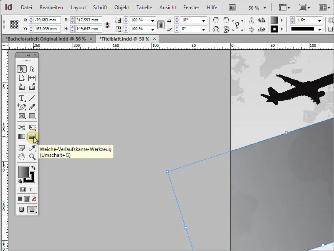Select the Rectangle Frame tool
The height and width of the screenshot is (251, 334).
22,116
